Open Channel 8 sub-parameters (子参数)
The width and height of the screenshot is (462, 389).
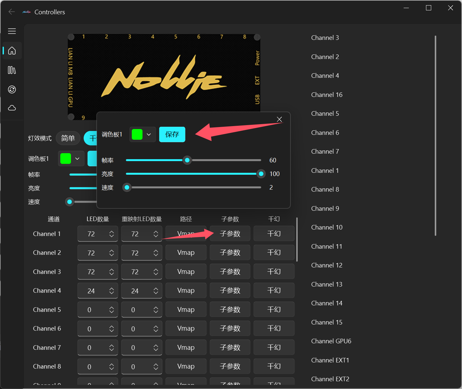[230, 366]
